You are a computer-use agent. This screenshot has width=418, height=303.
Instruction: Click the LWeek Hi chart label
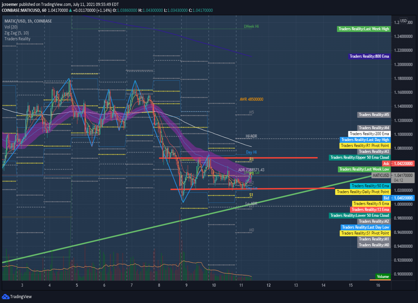click(x=251, y=26)
